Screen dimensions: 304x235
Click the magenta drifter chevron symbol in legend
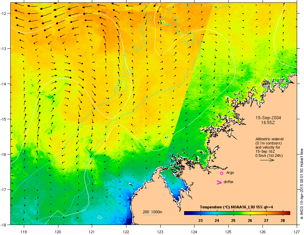click(x=219, y=182)
